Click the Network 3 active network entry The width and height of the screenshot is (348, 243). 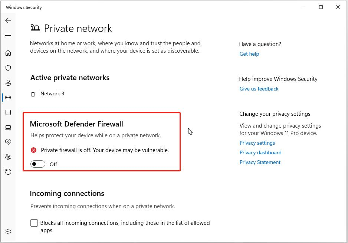pos(52,94)
